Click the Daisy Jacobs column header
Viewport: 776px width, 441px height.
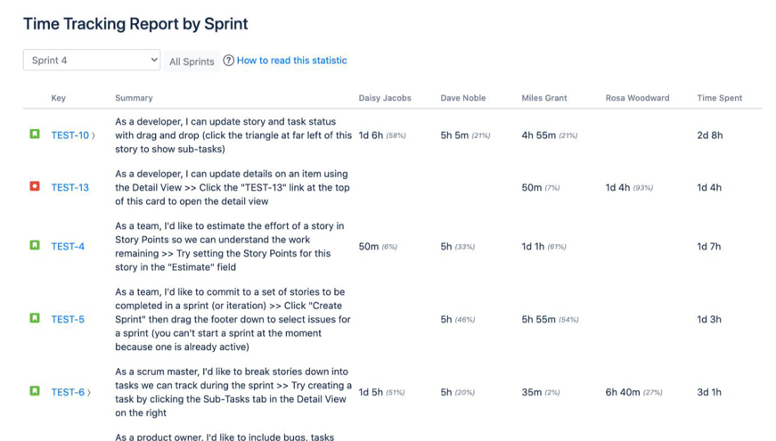(x=385, y=98)
